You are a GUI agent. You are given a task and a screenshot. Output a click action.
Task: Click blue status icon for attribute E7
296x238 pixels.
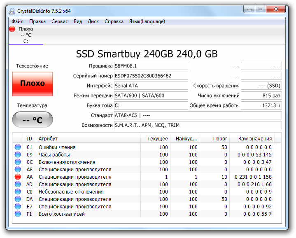click(18, 206)
